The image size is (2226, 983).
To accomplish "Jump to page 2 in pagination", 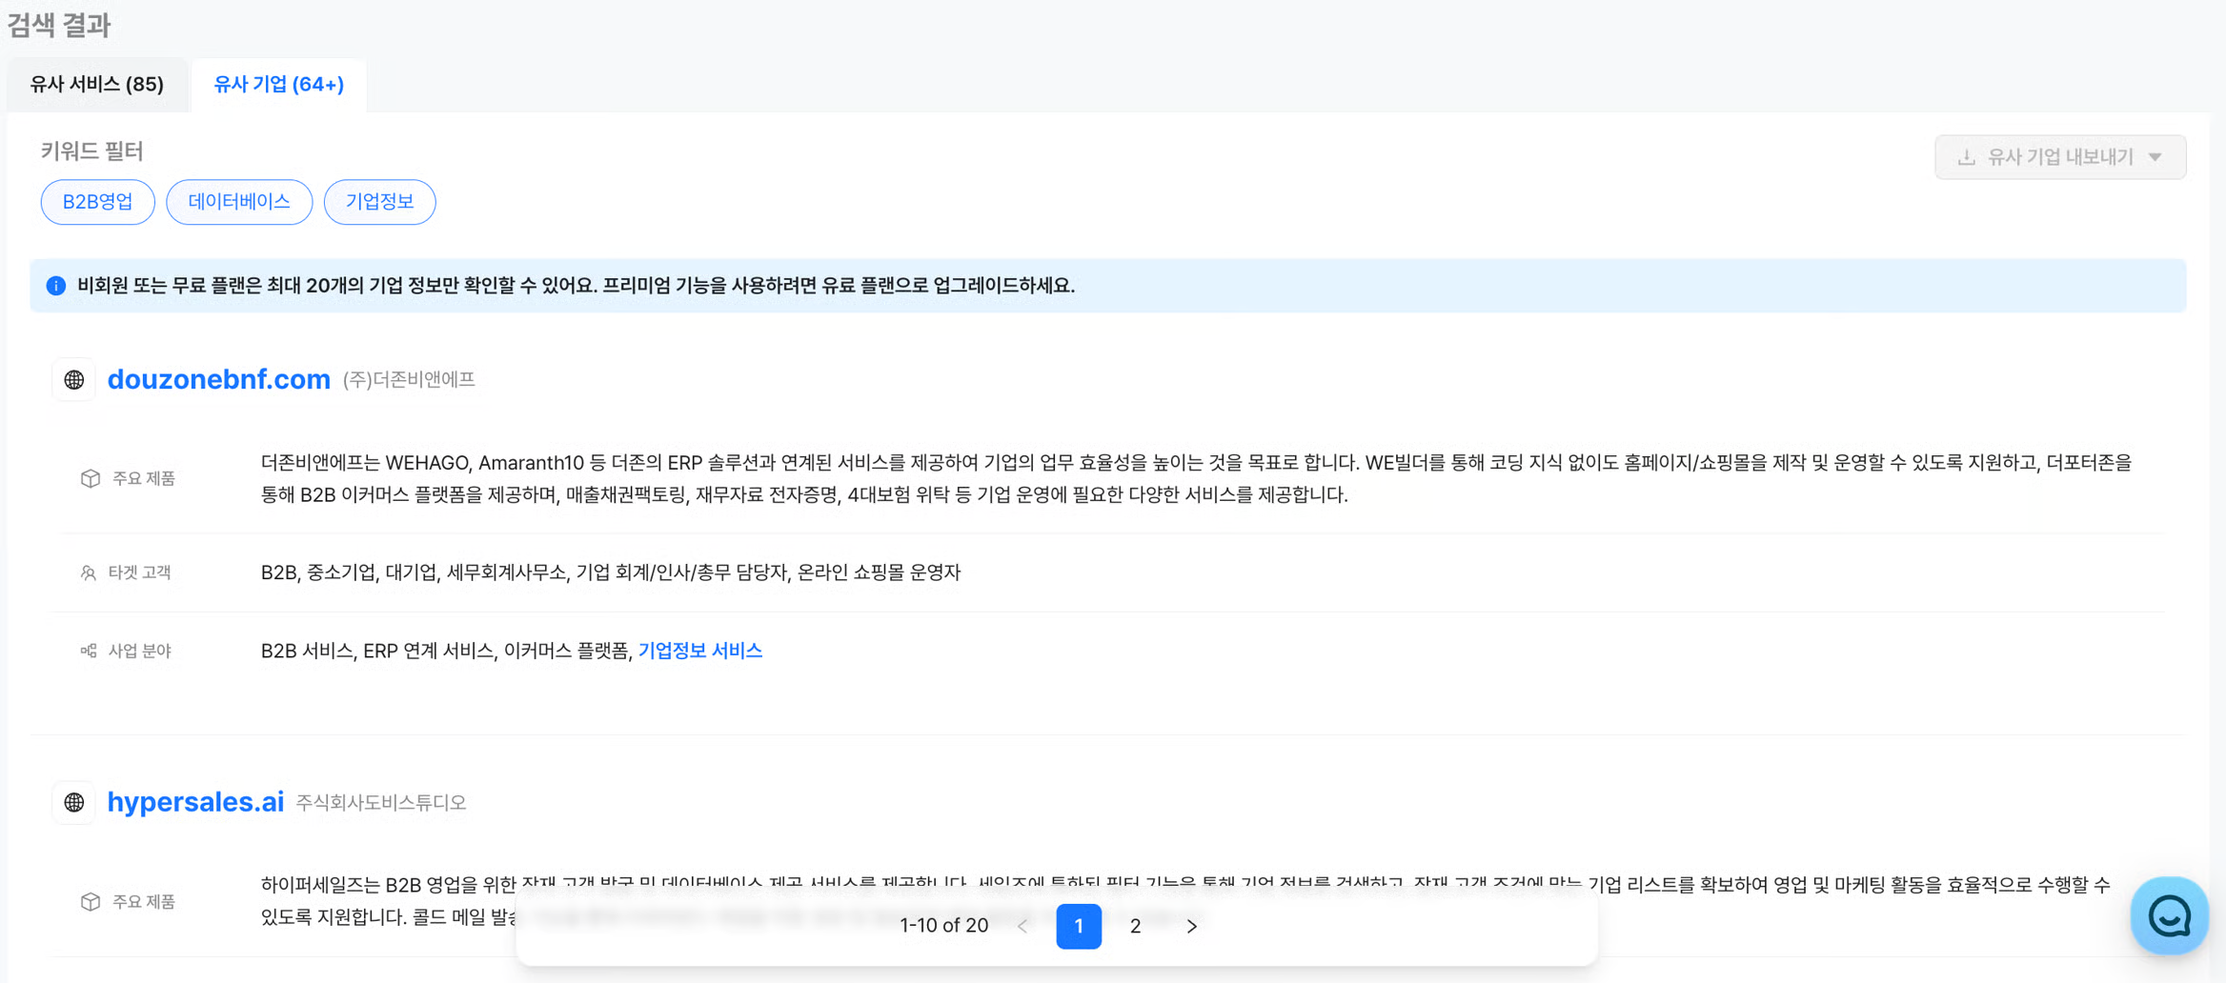I will coord(1135,926).
